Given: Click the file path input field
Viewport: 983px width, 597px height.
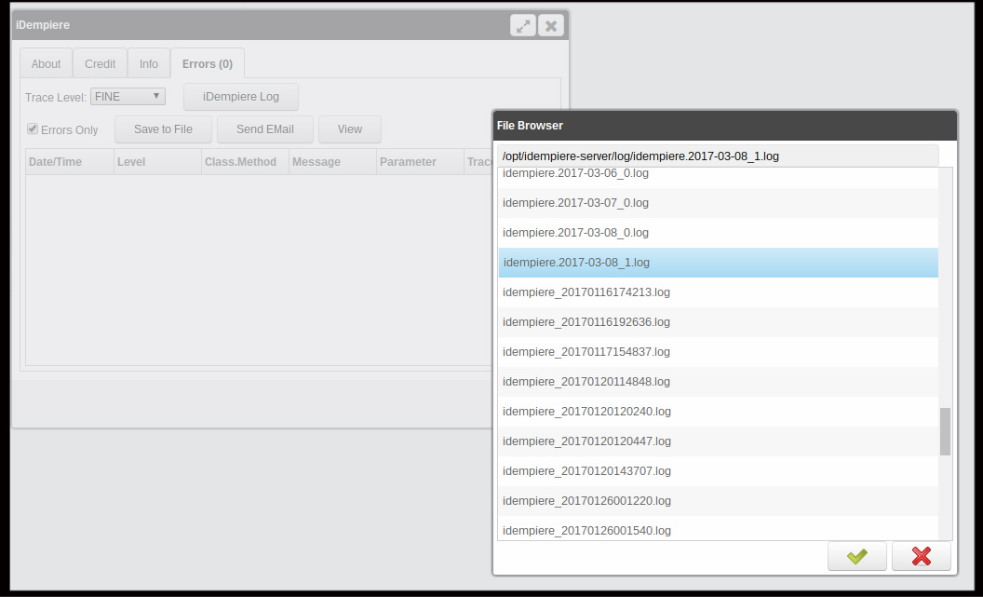Looking at the screenshot, I should [x=718, y=156].
